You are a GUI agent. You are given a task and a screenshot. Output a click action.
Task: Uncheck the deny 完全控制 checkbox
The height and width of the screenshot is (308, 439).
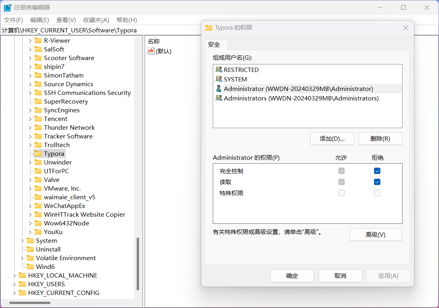[377, 171]
